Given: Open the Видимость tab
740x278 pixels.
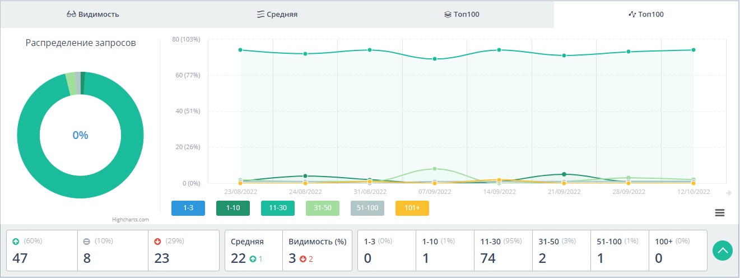Looking at the screenshot, I should (93, 14).
